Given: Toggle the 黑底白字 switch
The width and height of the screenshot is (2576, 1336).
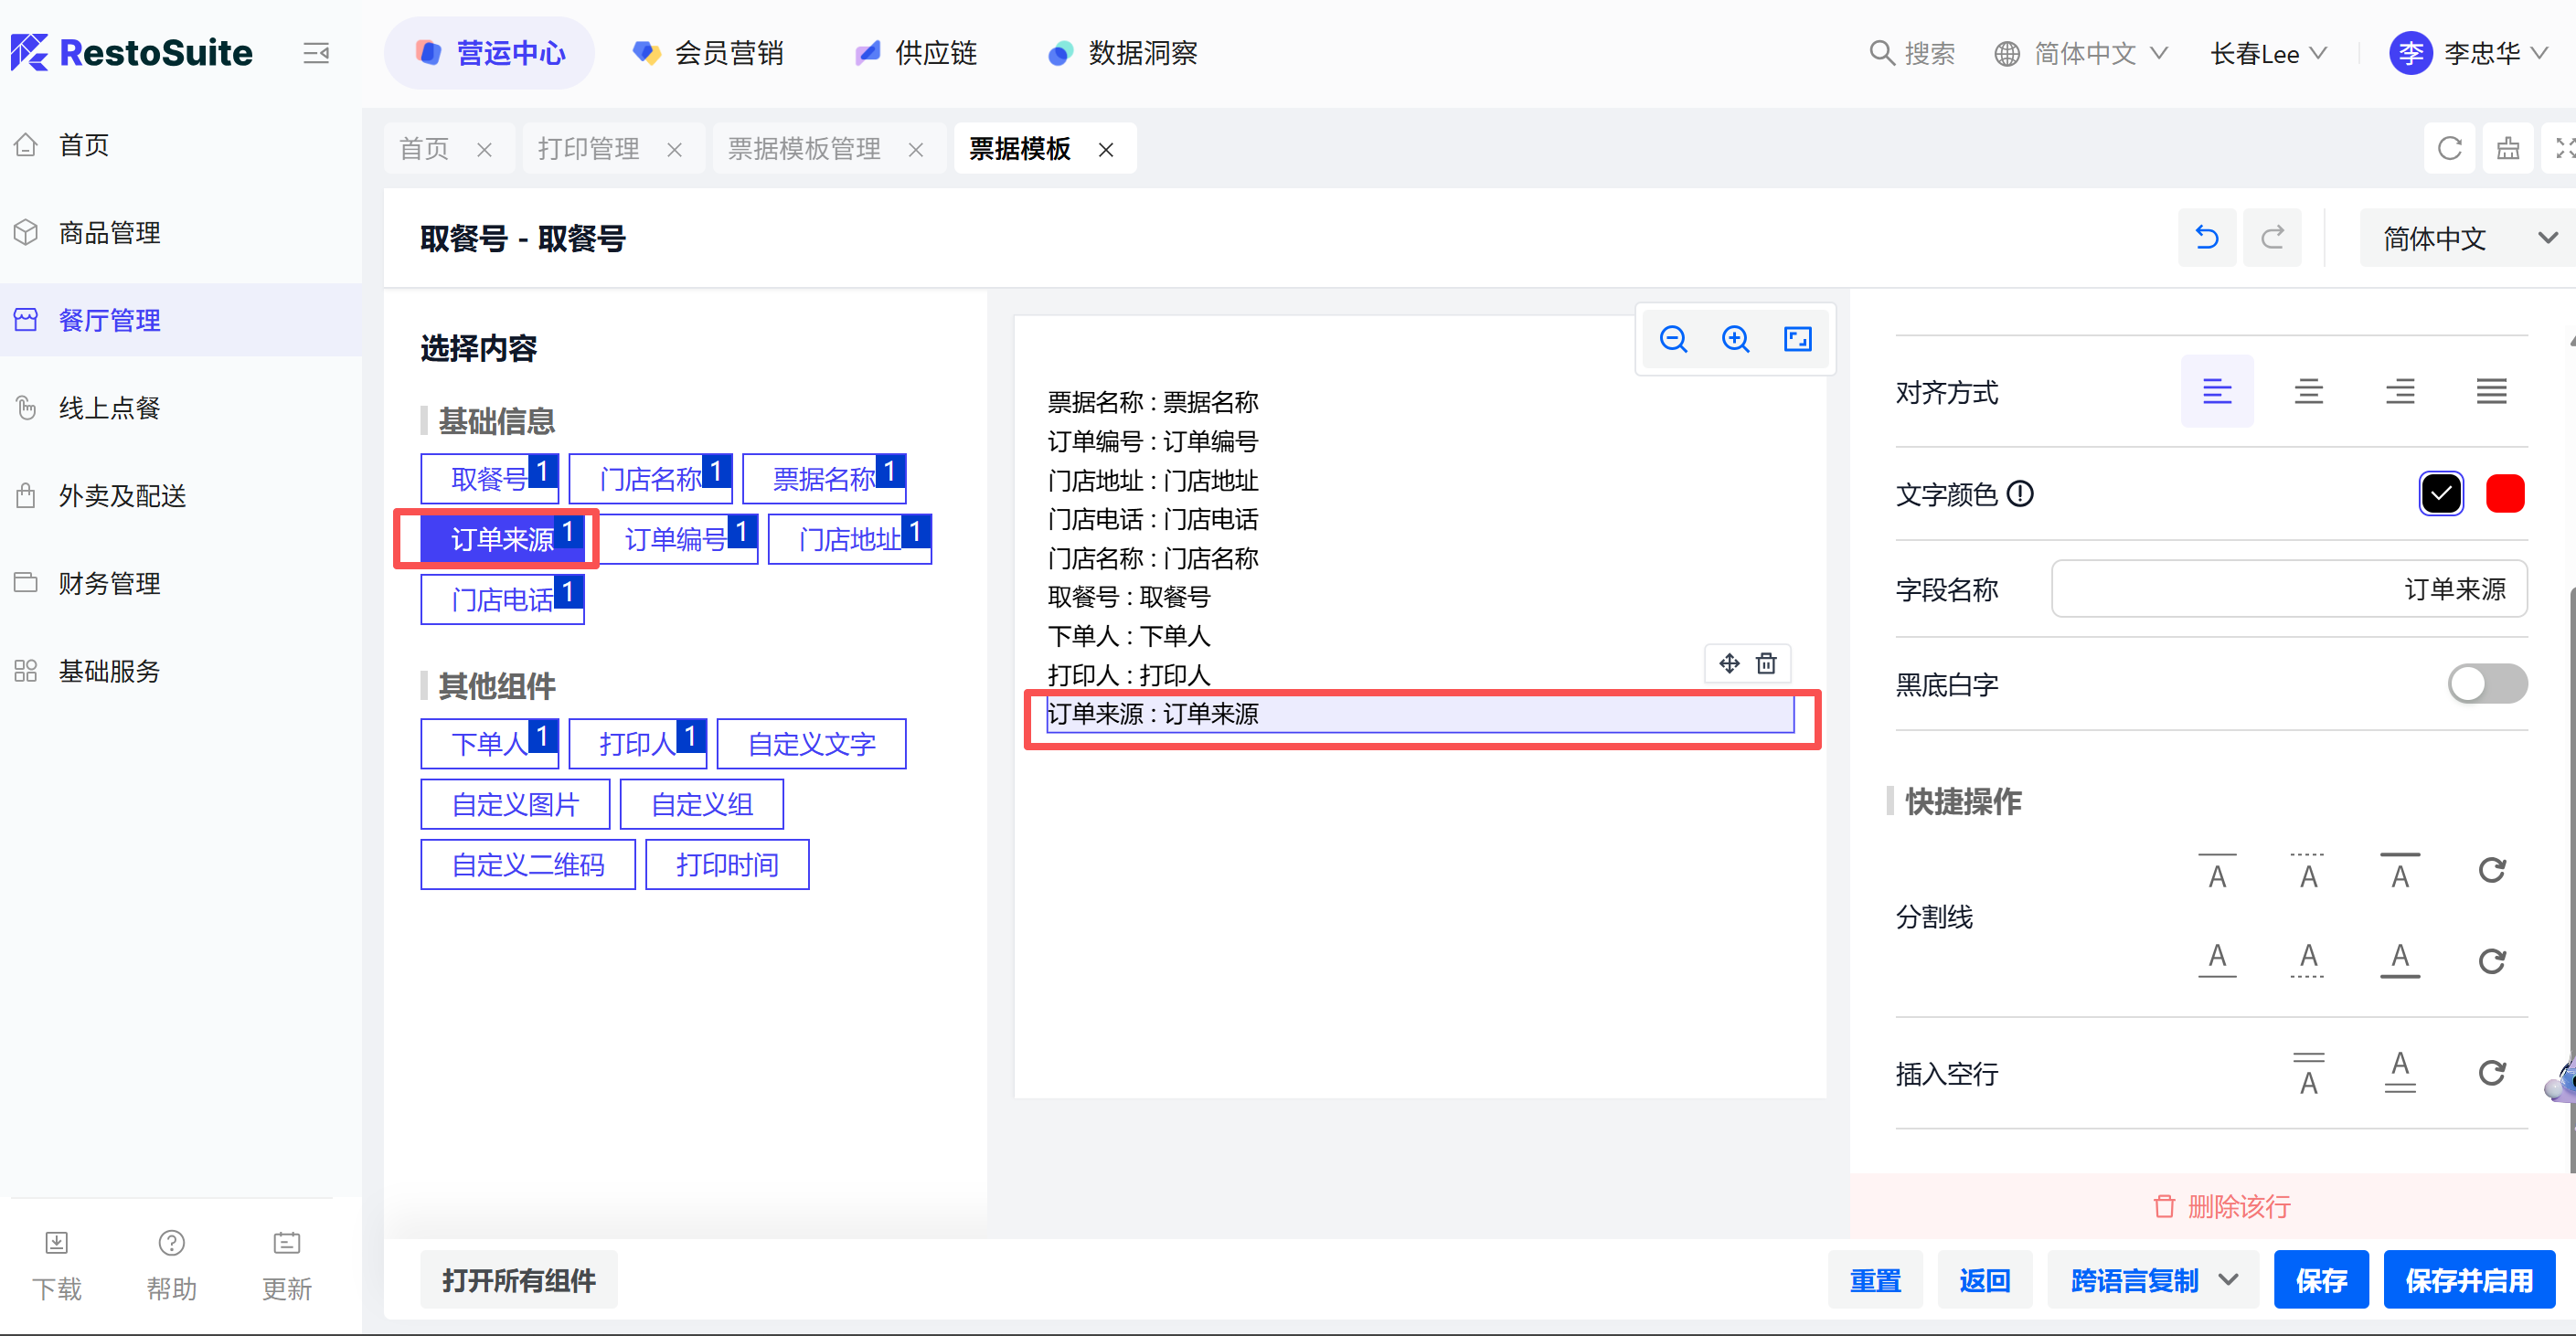Looking at the screenshot, I should [2486, 684].
